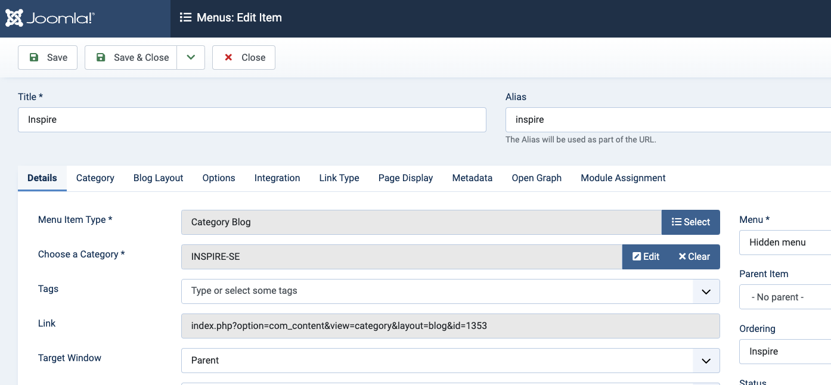831x385 pixels.
Task: Click Save & Close button
Action: [131, 58]
